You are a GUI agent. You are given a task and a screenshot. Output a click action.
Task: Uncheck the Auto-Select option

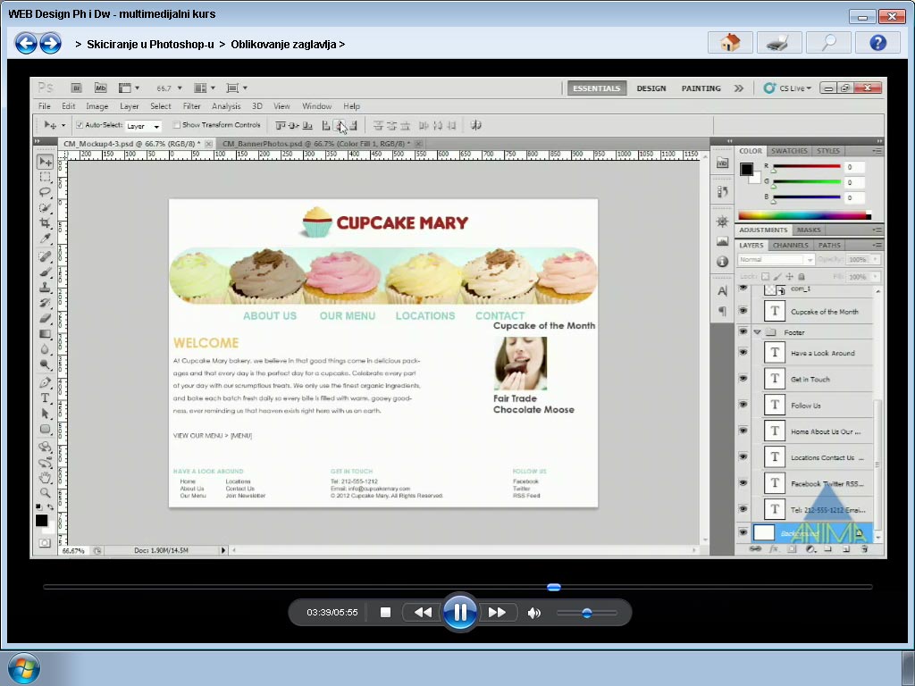80,126
